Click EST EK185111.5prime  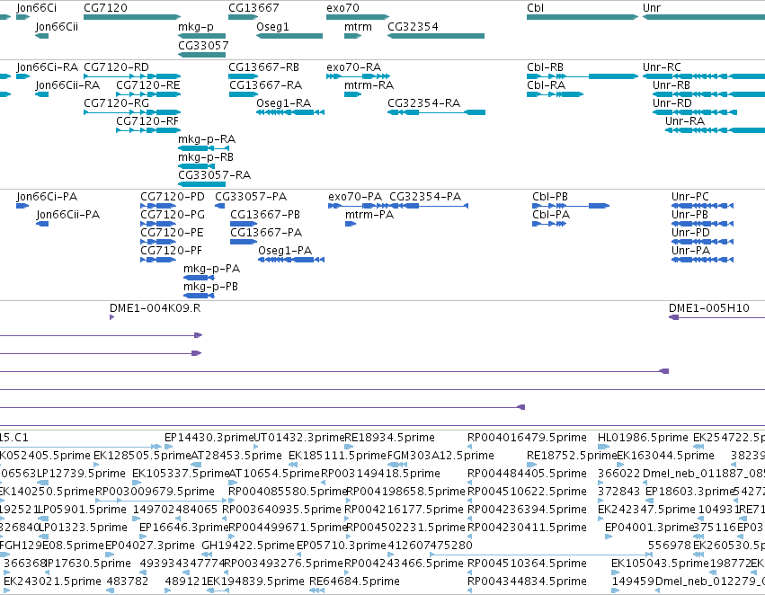point(337,456)
